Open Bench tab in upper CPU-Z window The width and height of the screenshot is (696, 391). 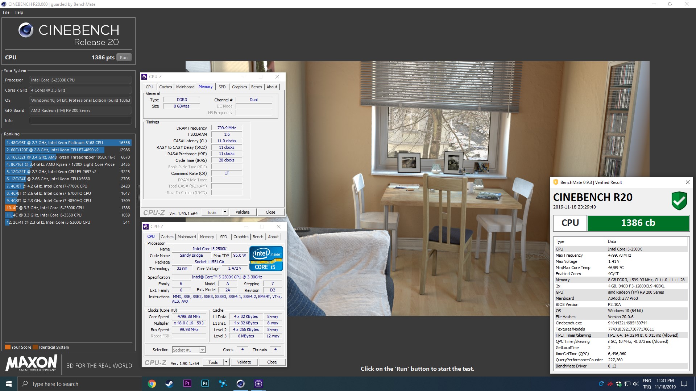point(256,87)
